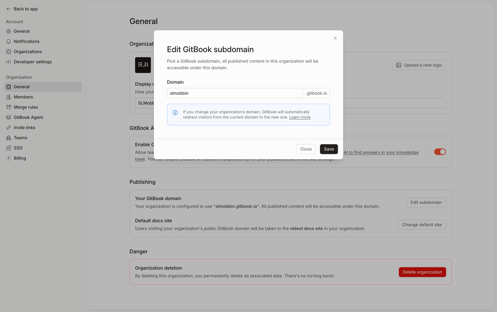Click Edit subdomain button

coord(426,202)
